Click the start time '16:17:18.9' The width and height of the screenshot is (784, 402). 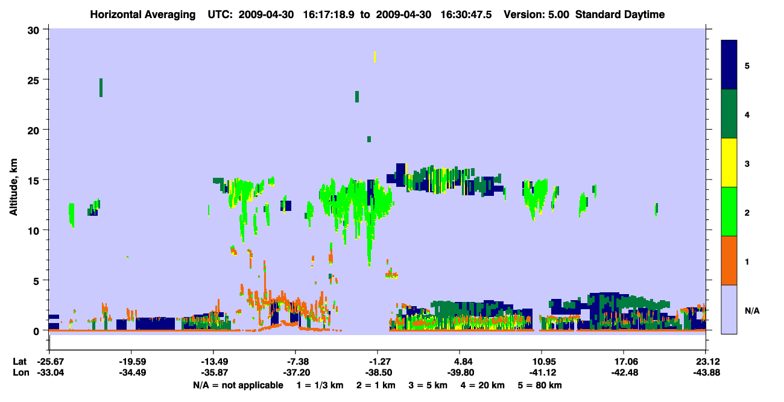(328, 14)
